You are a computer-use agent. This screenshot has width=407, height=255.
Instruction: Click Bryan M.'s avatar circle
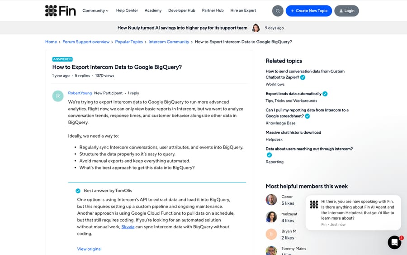pyautogui.click(x=271, y=234)
